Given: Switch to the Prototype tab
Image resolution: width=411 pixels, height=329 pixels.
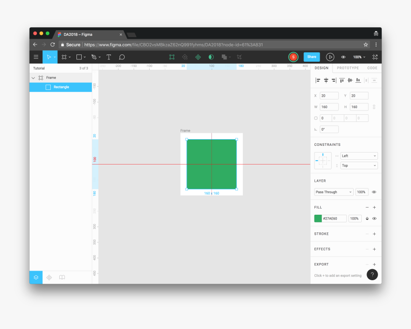Looking at the screenshot, I should pyautogui.click(x=348, y=68).
